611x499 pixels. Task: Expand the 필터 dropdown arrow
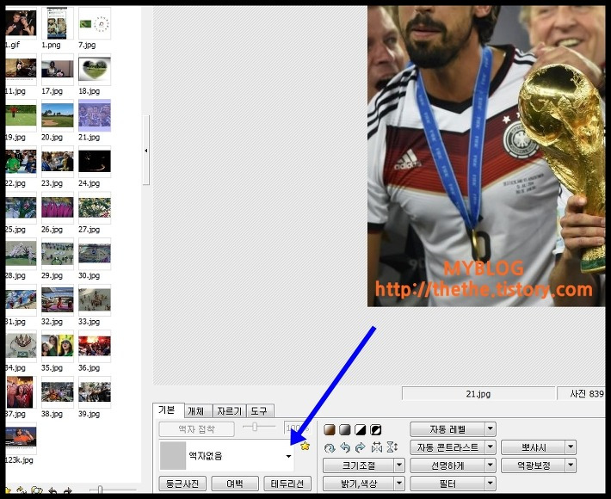[491, 484]
